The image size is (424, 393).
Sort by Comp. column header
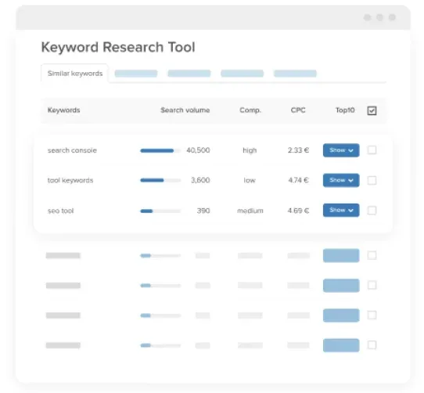click(250, 110)
